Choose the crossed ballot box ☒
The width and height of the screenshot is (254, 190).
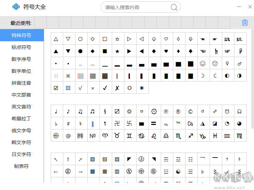(x=68, y=88)
